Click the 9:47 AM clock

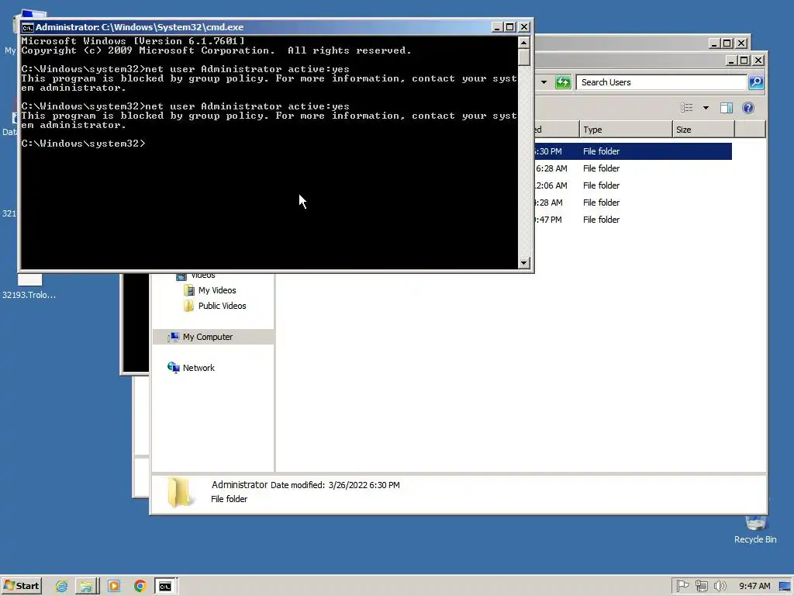tap(754, 586)
